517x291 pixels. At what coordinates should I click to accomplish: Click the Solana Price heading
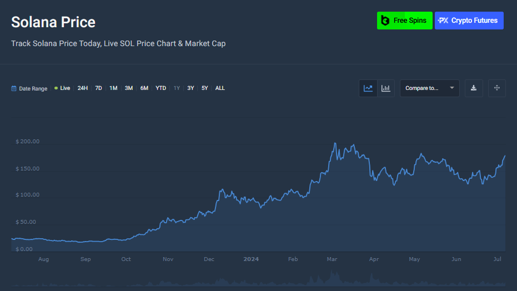(x=53, y=22)
